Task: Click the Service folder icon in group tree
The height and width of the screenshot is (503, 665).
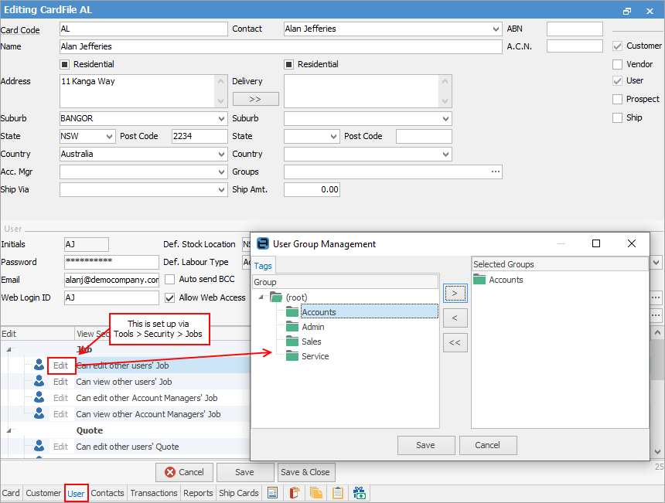Action: 292,356
